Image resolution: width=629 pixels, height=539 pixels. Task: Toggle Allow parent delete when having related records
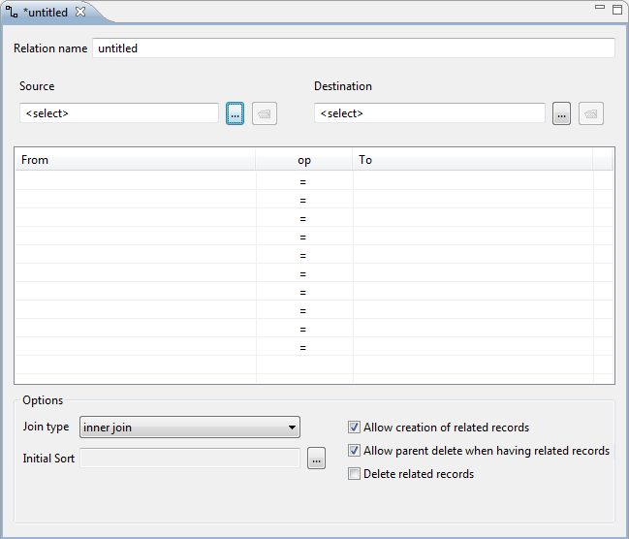coord(354,451)
